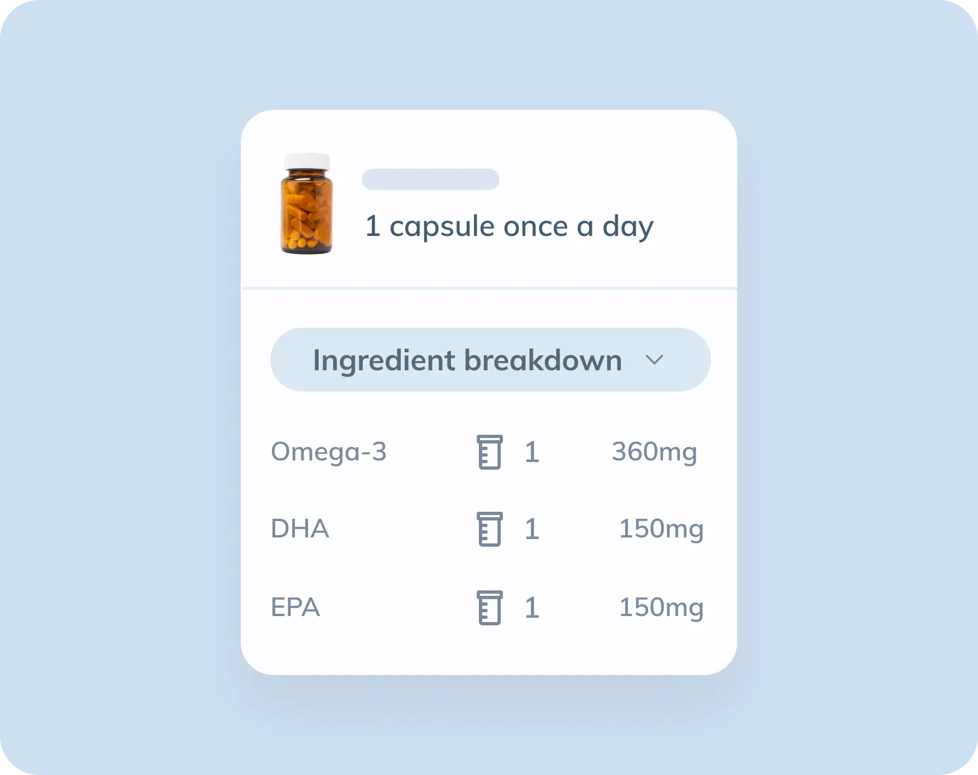Click the capsule count in the DHA row
The height and width of the screenshot is (775, 978).
pos(532,529)
